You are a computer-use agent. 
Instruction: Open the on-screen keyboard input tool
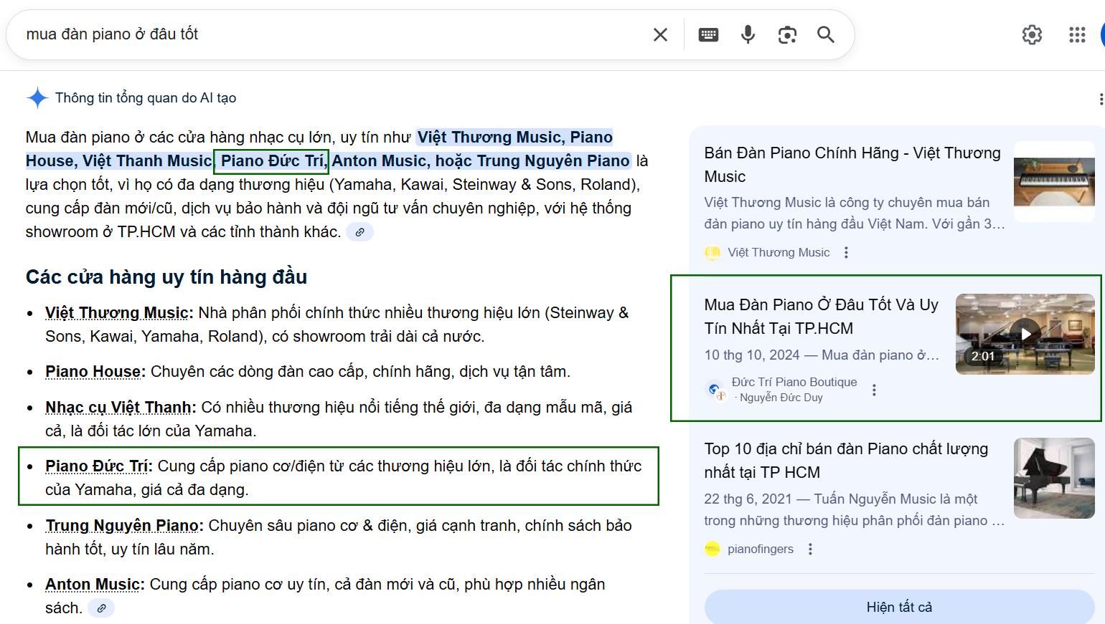tap(708, 34)
